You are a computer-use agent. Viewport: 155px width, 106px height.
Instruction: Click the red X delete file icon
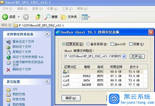click(8, 70)
